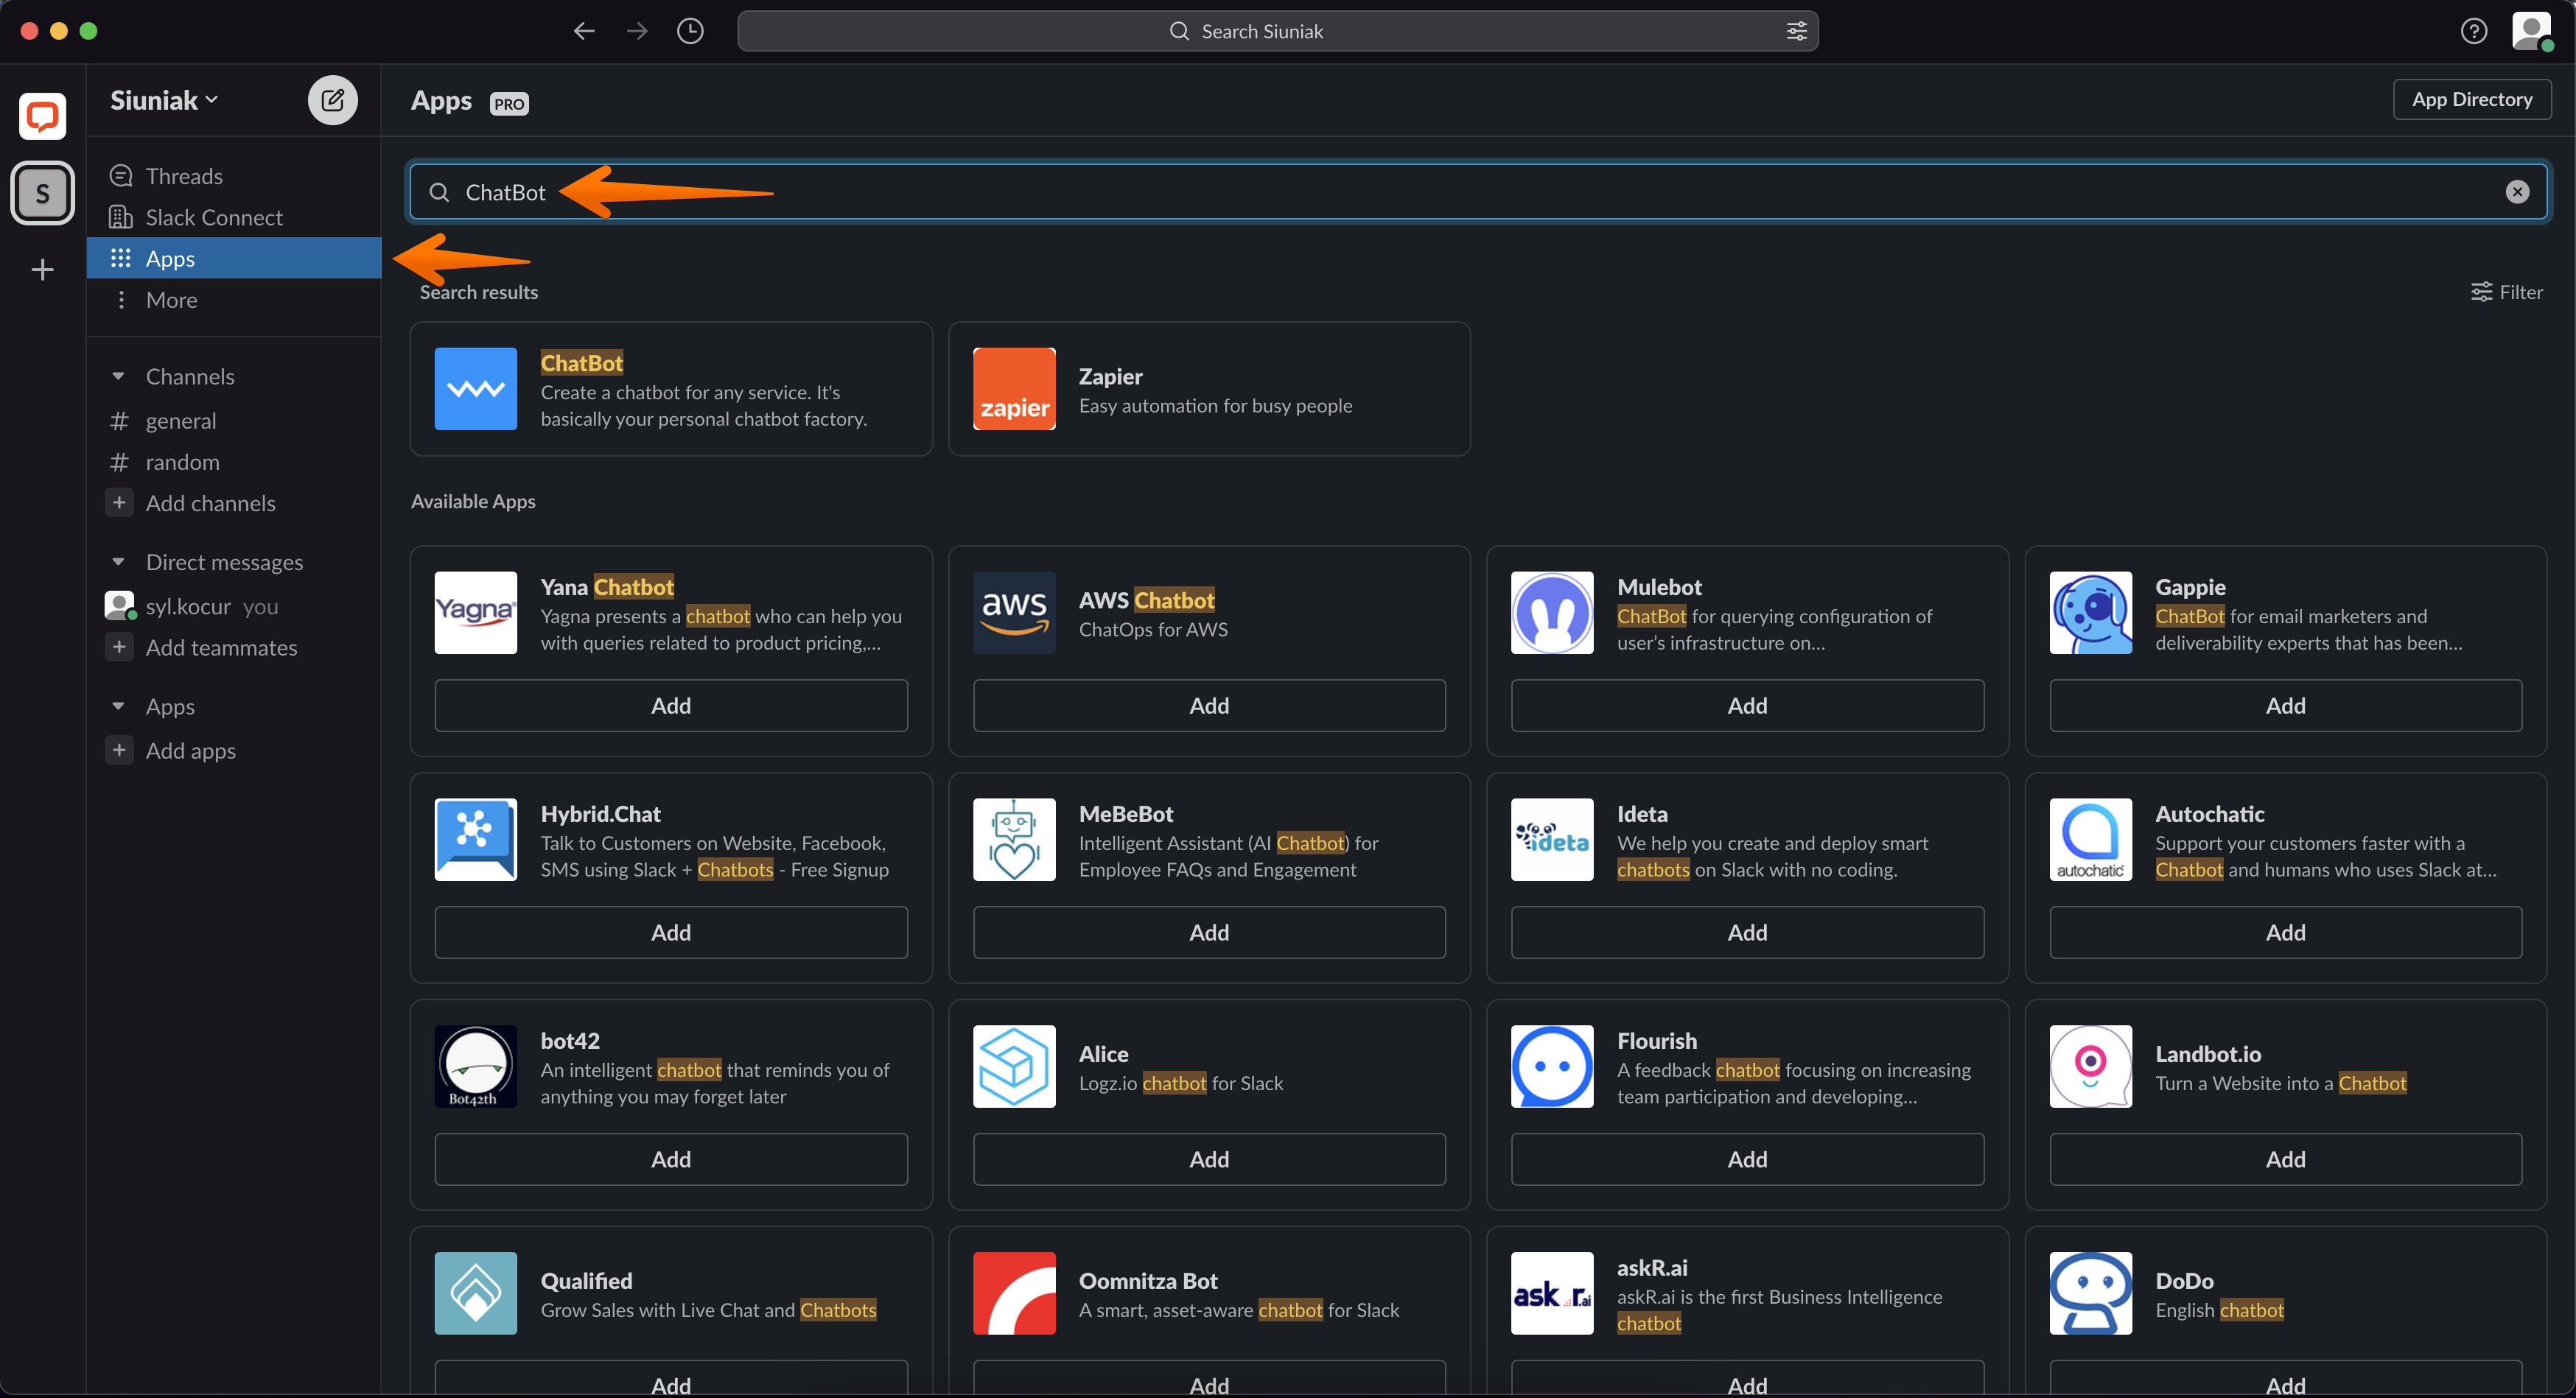Open history clock icon
The height and width of the screenshot is (1398, 2576).
tap(690, 31)
